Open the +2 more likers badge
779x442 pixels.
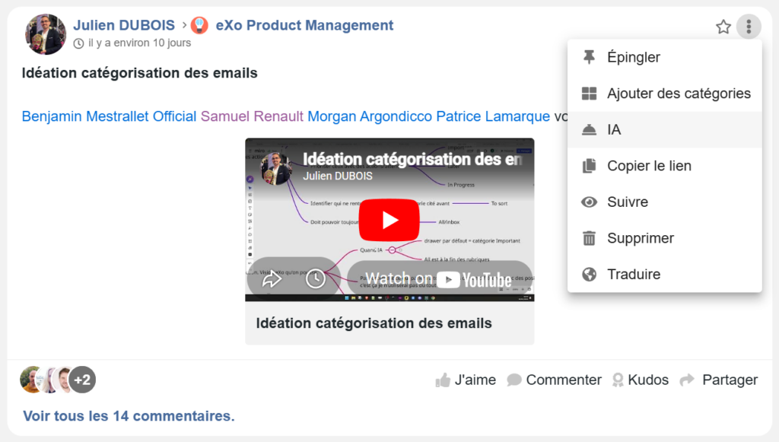[82, 380]
